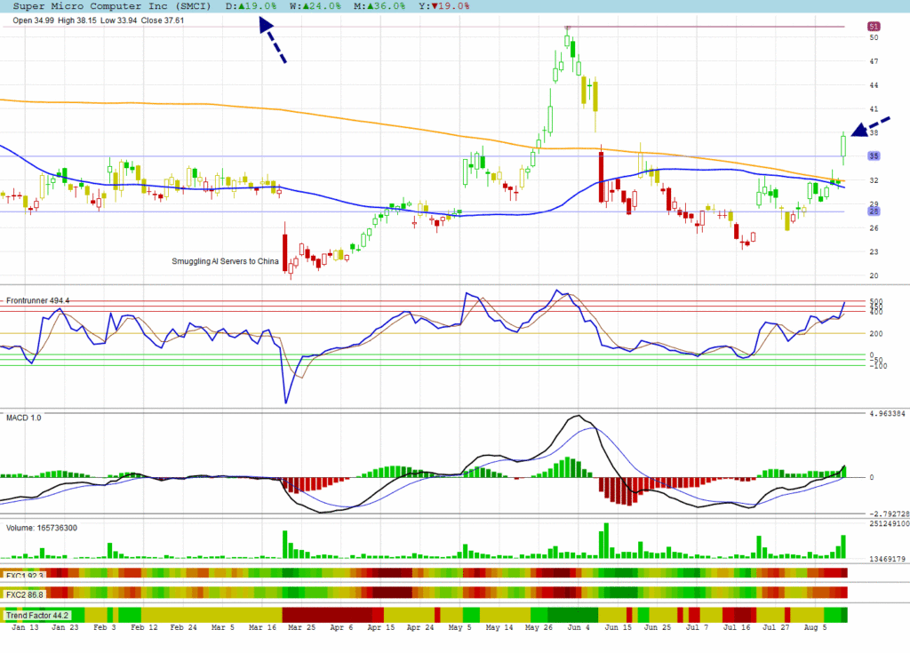
Task: Click the volume scale value 13469179
Action: [x=887, y=559]
